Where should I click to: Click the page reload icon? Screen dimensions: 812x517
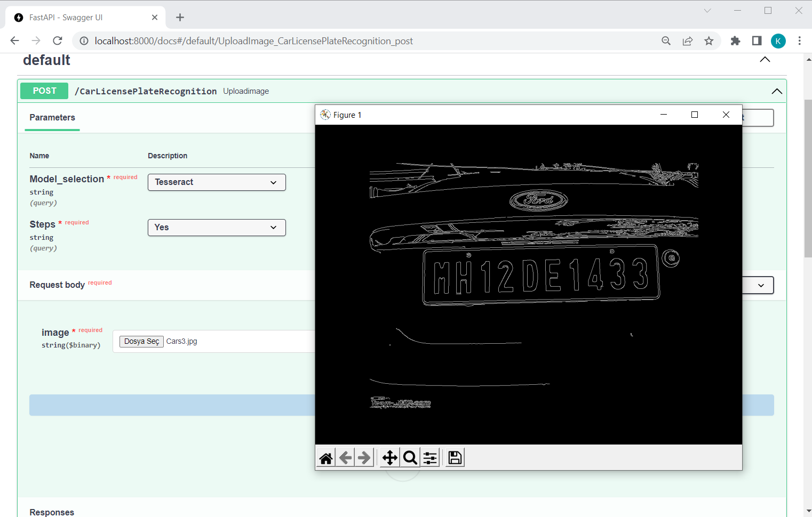[58, 41]
